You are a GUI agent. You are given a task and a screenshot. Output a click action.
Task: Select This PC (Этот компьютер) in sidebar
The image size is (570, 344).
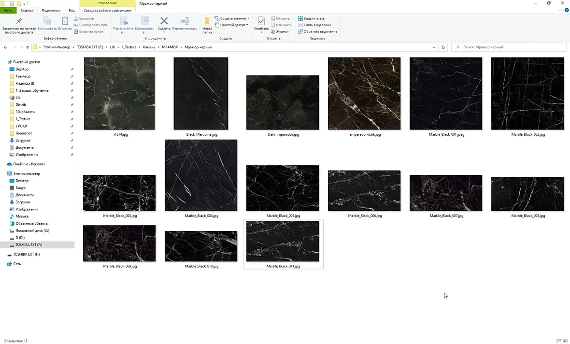click(x=27, y=174)
